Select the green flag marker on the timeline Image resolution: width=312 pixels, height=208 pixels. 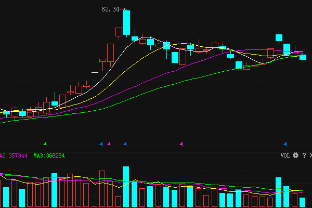click(x=45, y=144)
